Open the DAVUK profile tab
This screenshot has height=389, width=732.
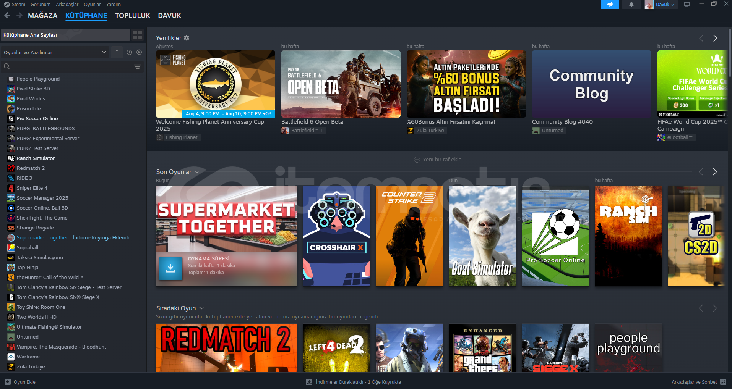tap(170, 16)
